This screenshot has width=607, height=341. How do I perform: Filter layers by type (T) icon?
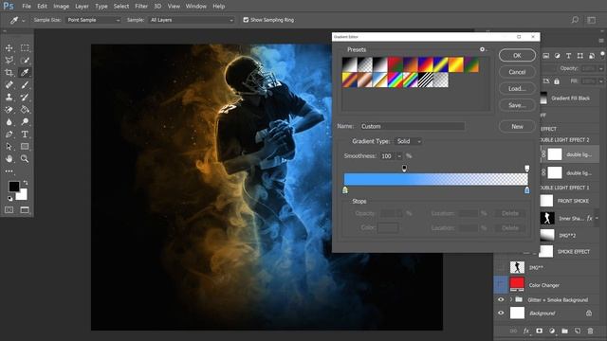(x=569, y=56)
